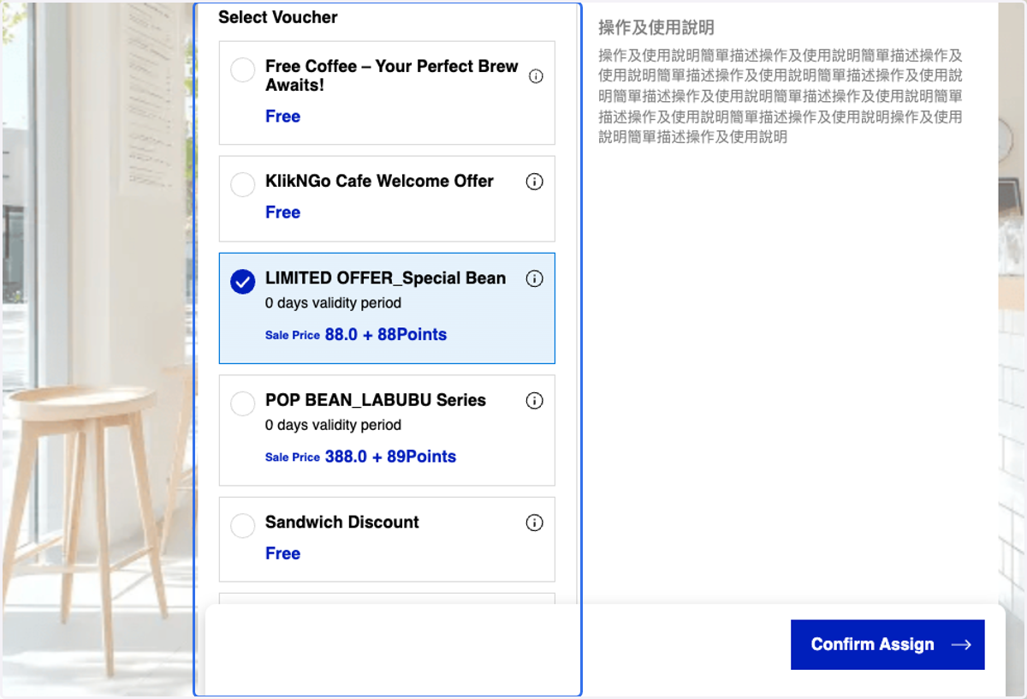Open info icon for Free Coffee voucher

tap(536, 76)
